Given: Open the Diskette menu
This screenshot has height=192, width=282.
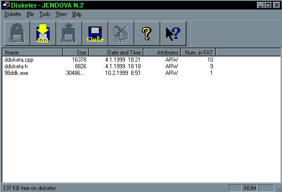Looking at the screenshot, I should pyautogui.click(x=13, y=14).
